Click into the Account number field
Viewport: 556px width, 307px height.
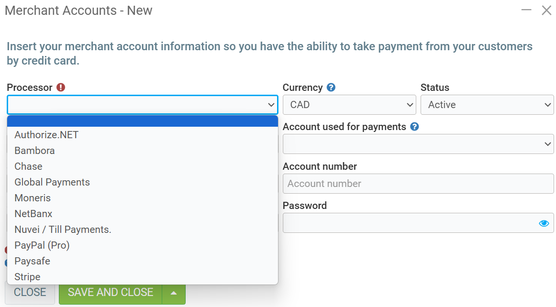tap(418, 184)
